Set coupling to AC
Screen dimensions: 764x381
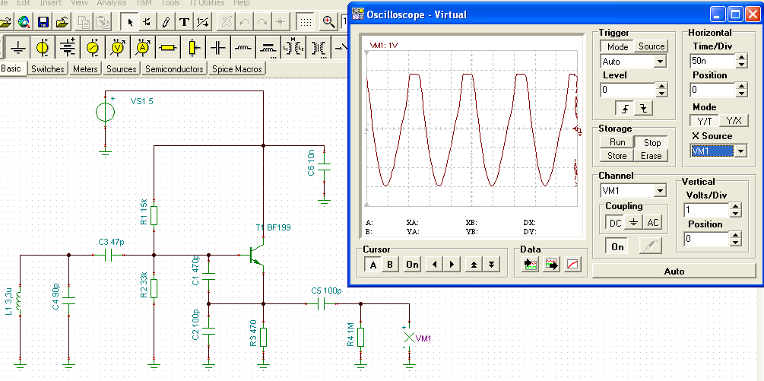tap(652, 223)
